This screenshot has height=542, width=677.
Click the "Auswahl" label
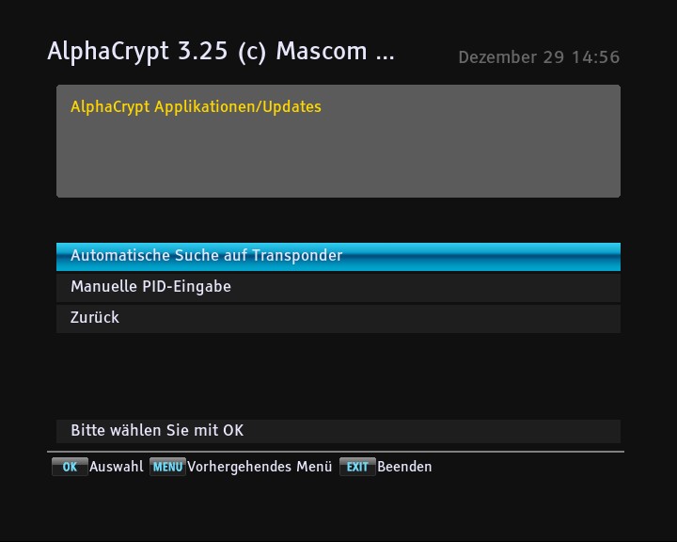click(117, 467)
